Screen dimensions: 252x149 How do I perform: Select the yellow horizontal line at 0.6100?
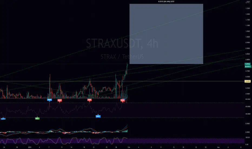coord(122,81)
